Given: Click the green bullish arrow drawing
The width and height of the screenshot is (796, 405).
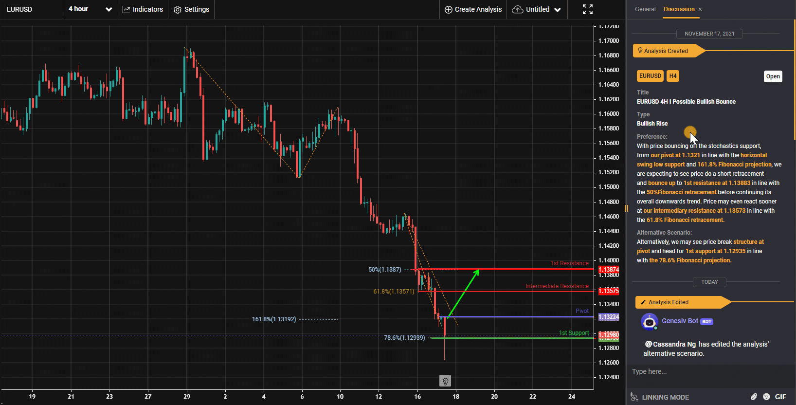Looking at the screenshot, I should [x=464, y=294].
